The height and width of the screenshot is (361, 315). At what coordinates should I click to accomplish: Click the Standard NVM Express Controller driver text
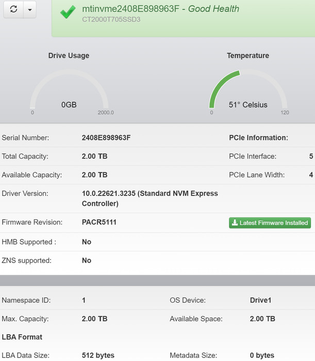click(150, 198)
